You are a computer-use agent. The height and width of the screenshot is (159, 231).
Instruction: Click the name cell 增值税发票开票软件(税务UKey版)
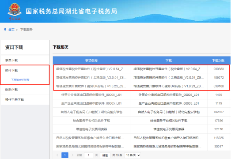tap(91, 86)
